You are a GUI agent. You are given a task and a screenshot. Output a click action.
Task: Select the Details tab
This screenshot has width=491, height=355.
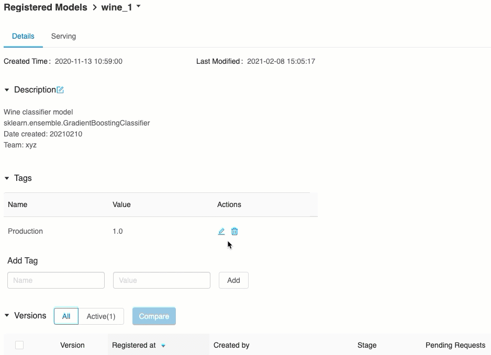point(23,36)
